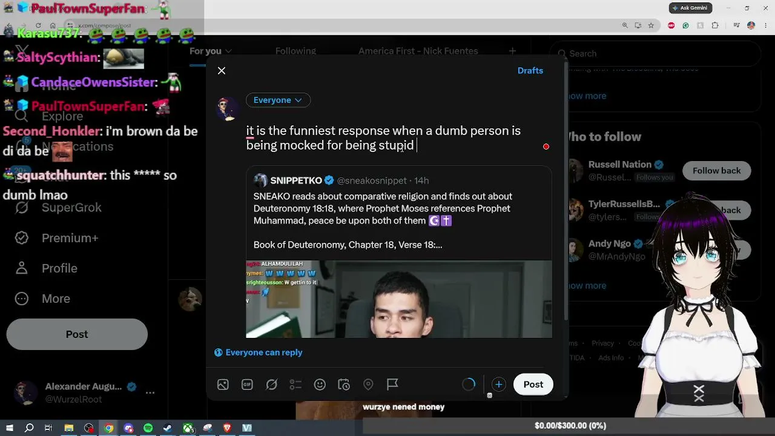Click the Grok enhance icon in composer
775x436 pixels.
pyautogui.click(x=271, y=385)
